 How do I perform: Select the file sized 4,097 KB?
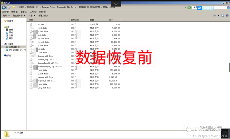[75, 28]
